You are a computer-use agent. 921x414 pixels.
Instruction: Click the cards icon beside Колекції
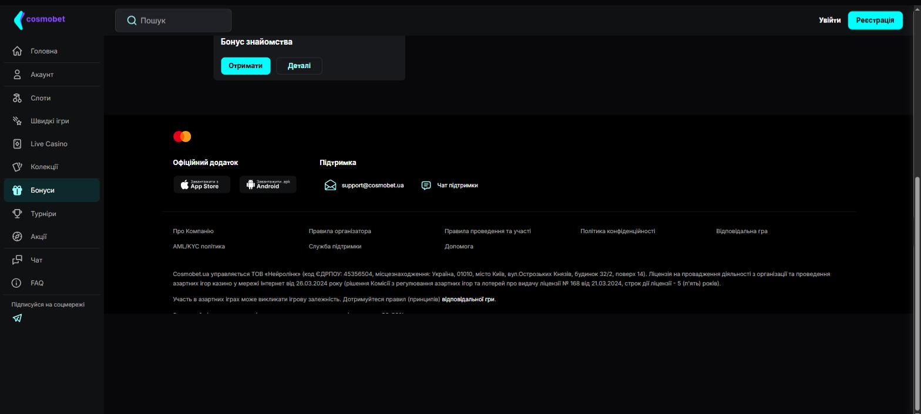coord(18,167)
